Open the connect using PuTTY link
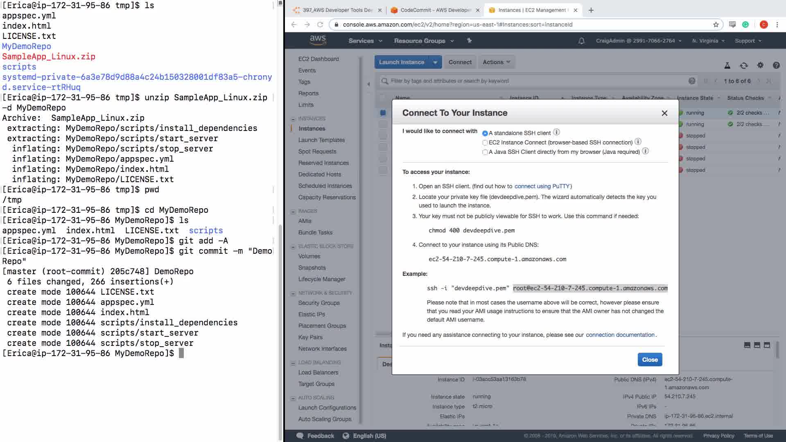786x442 pixels. coord(542,186)
